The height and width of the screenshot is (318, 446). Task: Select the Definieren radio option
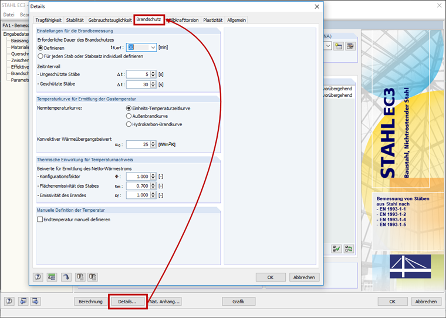coord(40,48)
